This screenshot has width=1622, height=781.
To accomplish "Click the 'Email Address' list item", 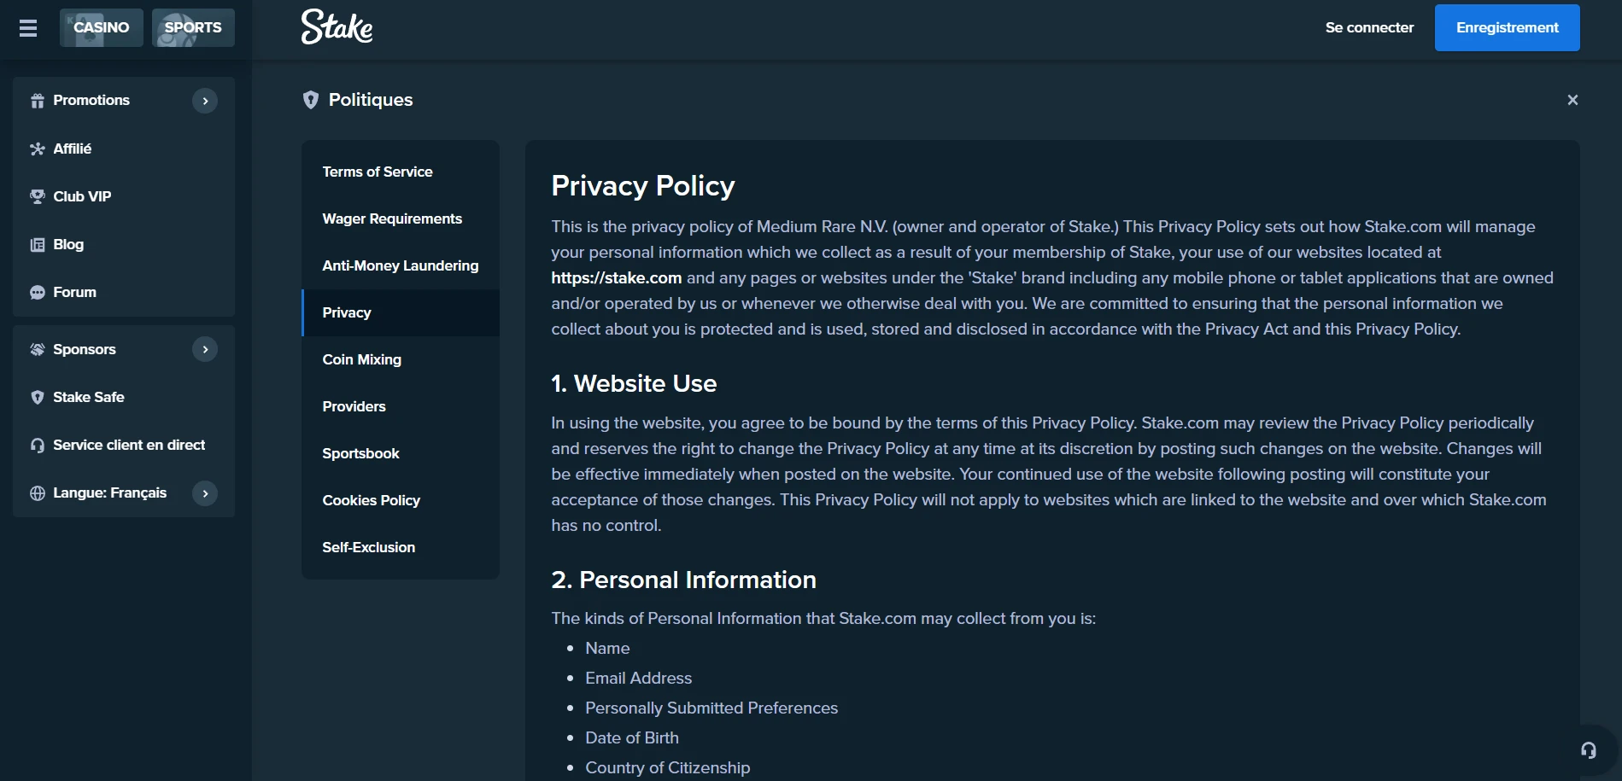I will click(x=638, y=679).
